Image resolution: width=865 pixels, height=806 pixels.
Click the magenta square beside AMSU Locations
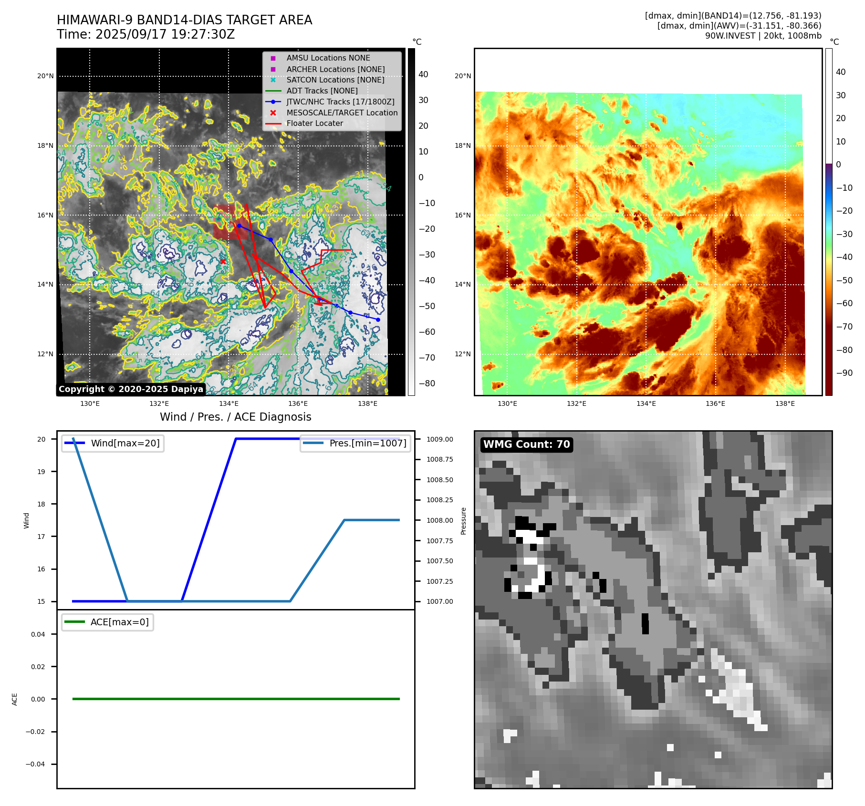click(273, 58)
